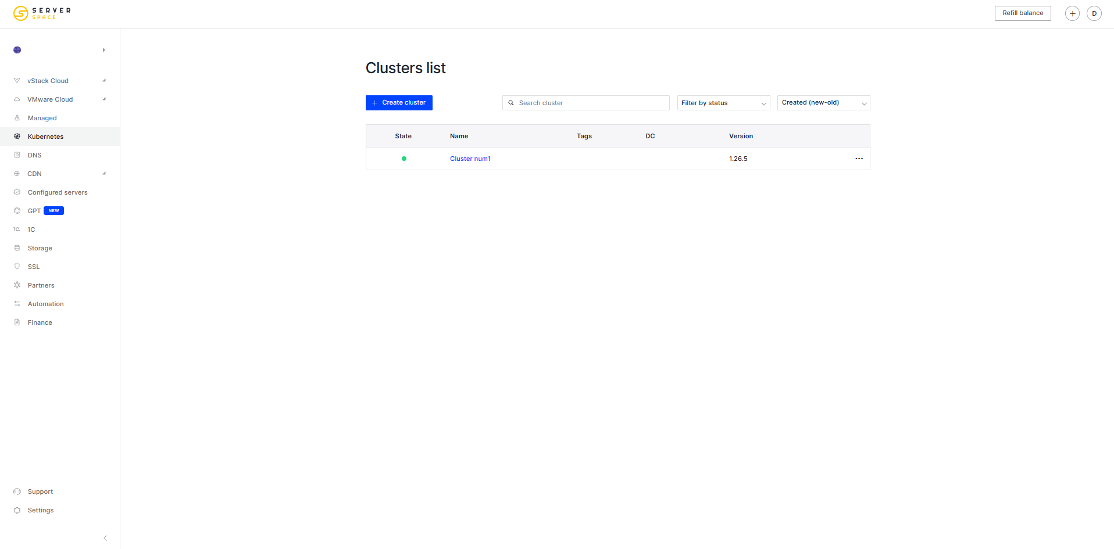Click the Create cluster button

(x=399, y=103)
